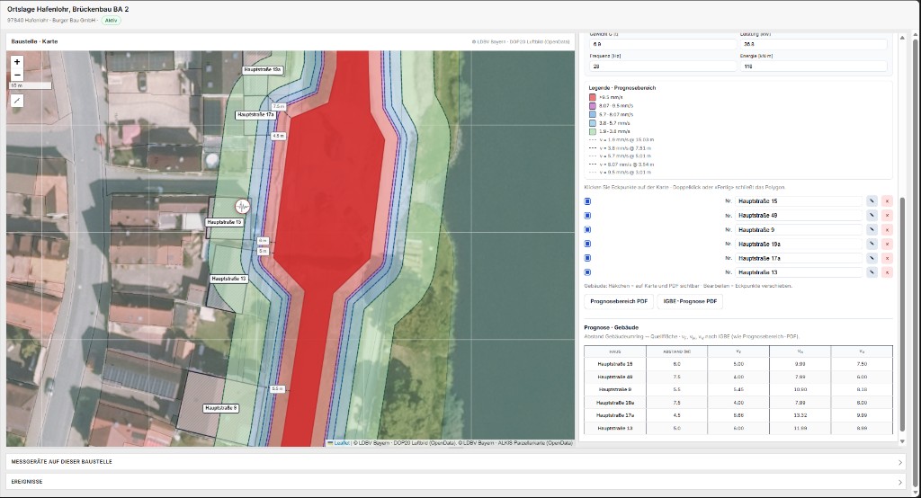Download the Prognosebereich PDF
This screenshot has width=921, height=498.
point(619,301)
